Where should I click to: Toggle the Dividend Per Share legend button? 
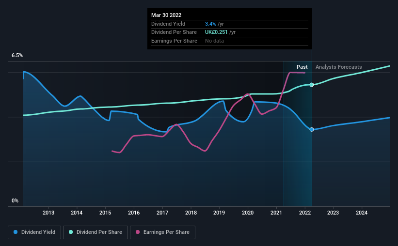[x=96, y=232]
